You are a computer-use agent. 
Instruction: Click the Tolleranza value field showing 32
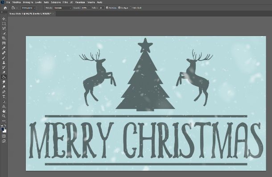[x=102, y=8]
